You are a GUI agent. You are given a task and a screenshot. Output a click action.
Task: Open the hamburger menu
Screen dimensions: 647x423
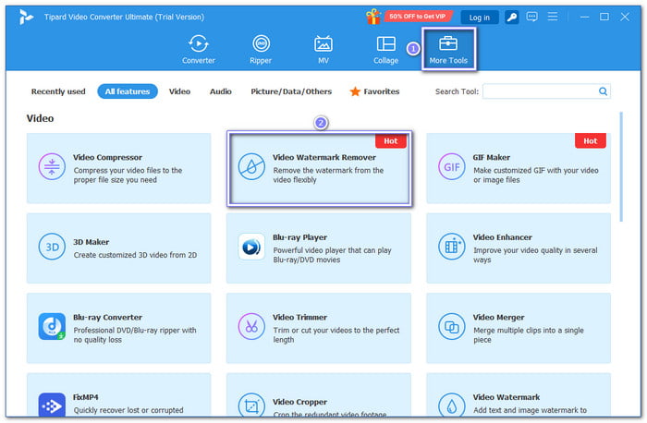[553, 17]
